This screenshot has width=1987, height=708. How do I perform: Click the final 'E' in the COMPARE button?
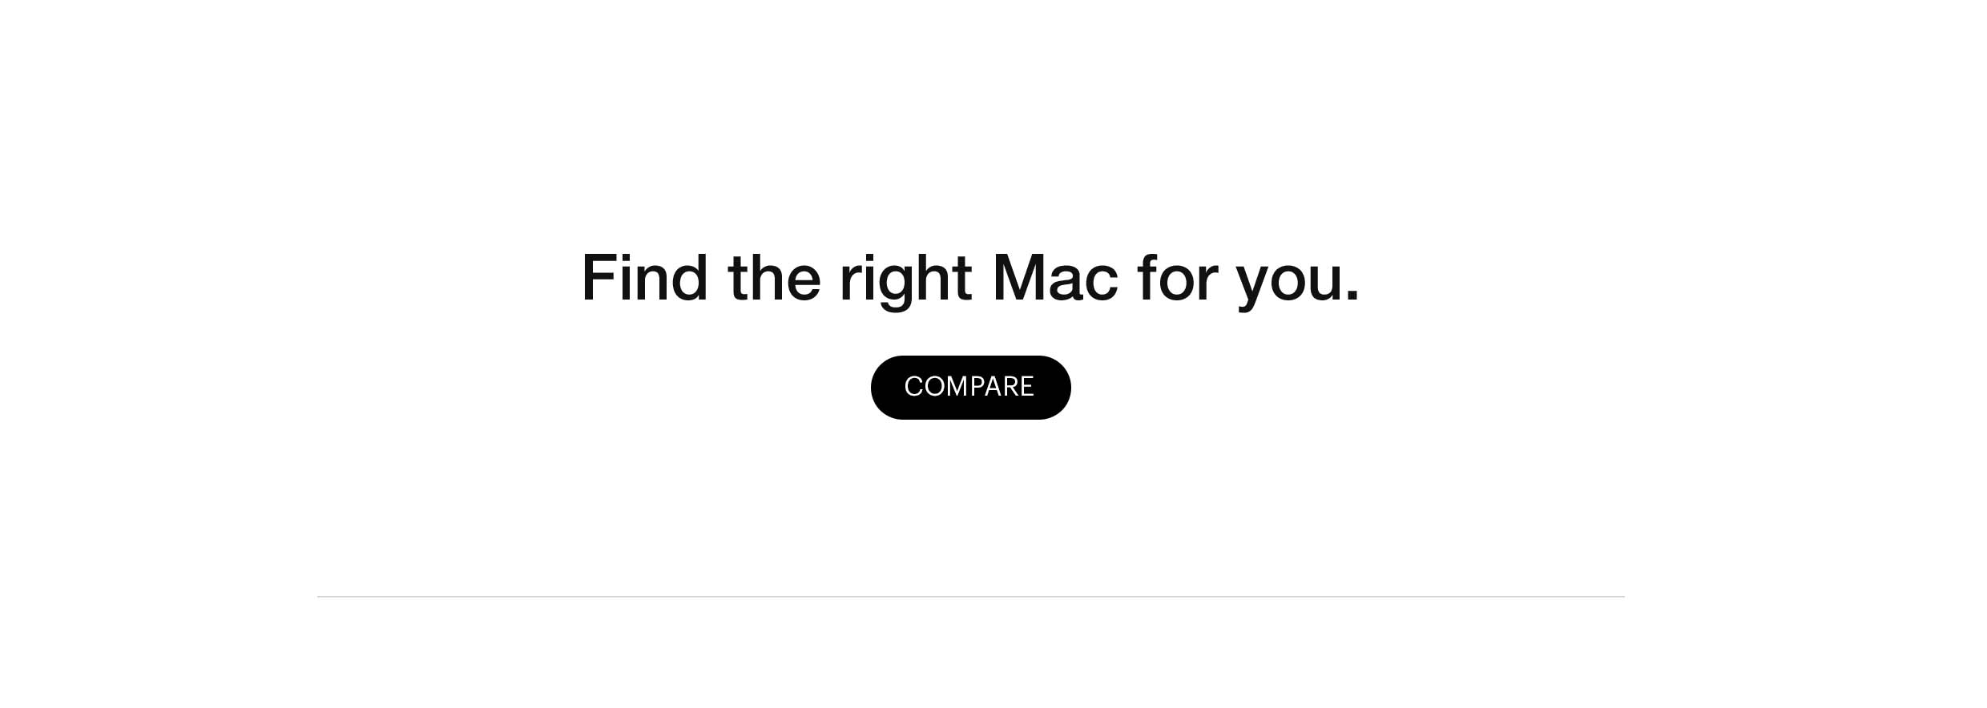click(x=1026, y=387)
